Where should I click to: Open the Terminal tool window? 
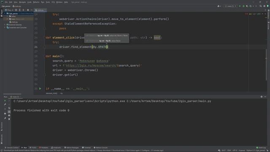click(86, 148)
